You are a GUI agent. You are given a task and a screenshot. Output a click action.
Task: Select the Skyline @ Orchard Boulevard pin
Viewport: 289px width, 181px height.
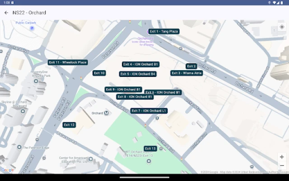click(x=23, y=111)
